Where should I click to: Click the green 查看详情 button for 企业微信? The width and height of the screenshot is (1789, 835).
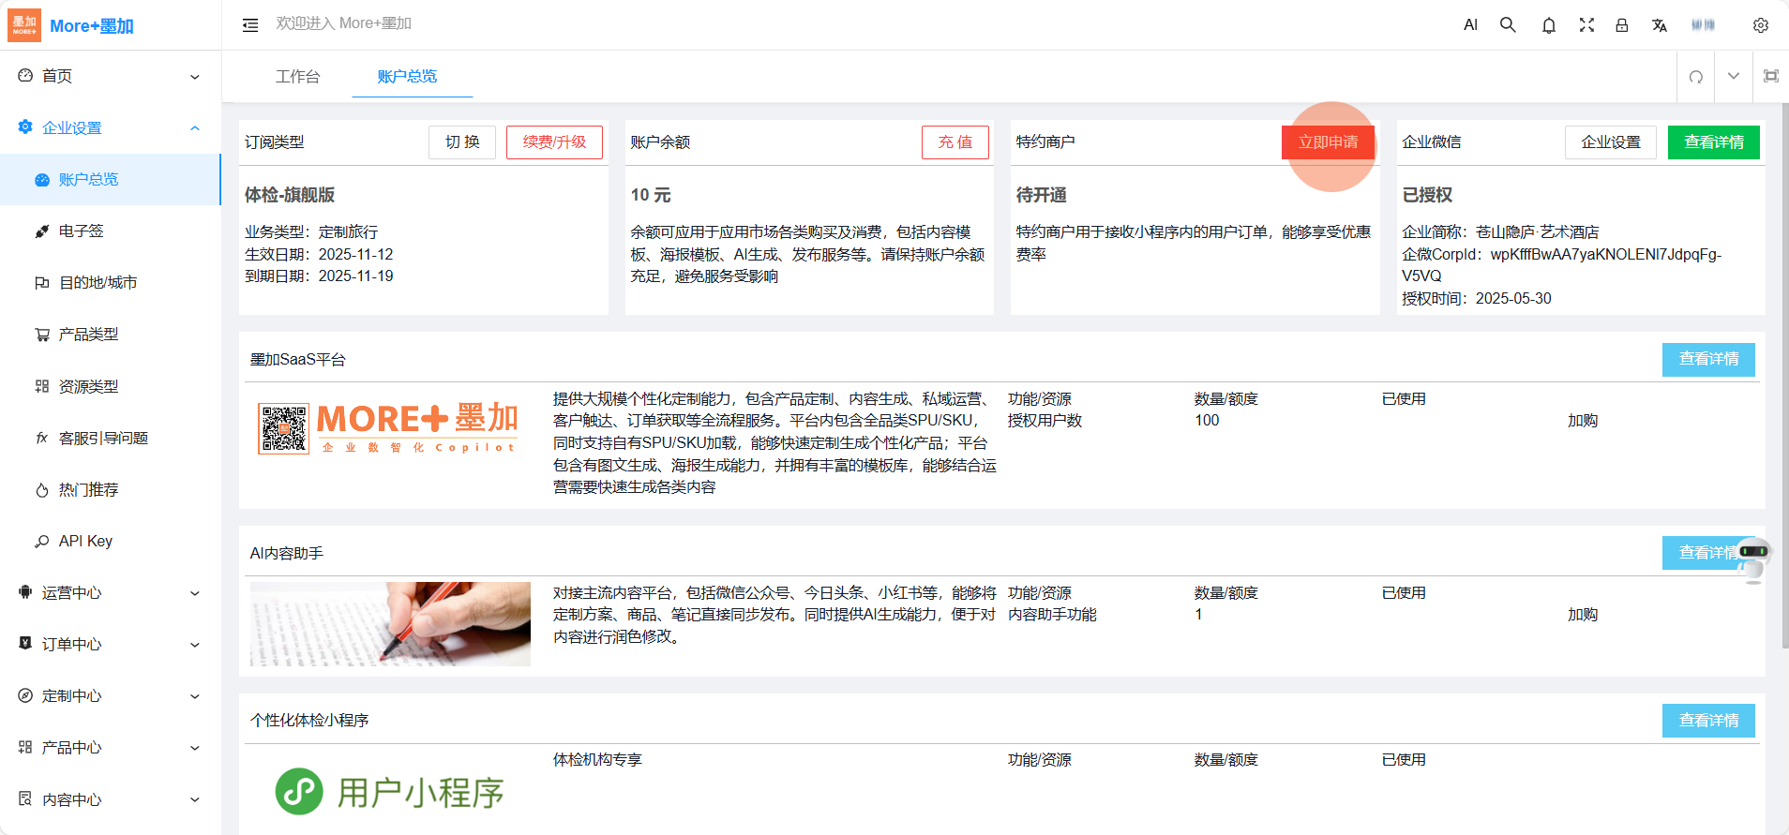pyautogui.click(x=1713, y=142)
